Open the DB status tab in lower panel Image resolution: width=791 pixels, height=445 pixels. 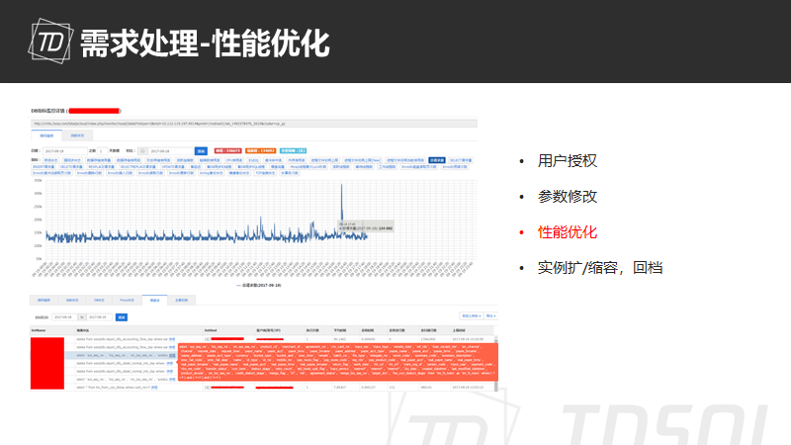99,301
